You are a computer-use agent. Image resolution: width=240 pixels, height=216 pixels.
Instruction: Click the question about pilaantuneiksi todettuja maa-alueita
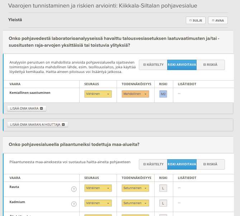point(74,144)
